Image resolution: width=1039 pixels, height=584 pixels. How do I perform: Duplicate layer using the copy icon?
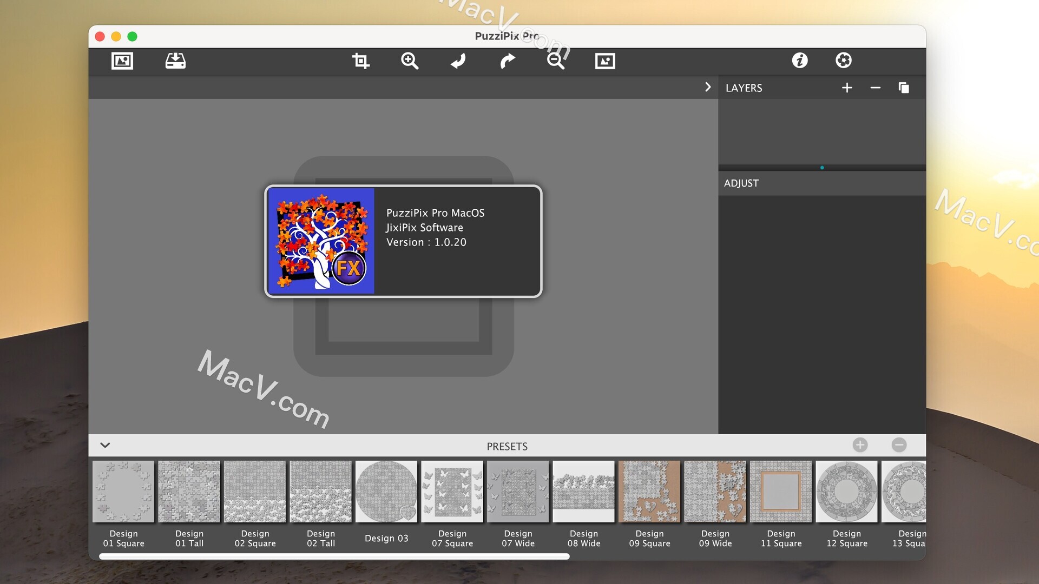tap(904, 88)
